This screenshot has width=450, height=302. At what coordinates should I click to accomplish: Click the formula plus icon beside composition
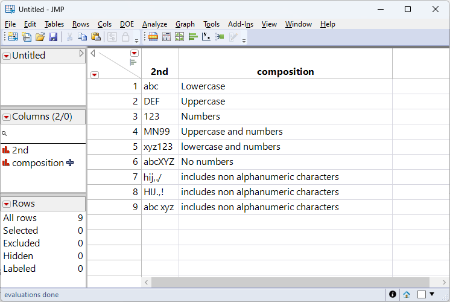coord(71,162)
